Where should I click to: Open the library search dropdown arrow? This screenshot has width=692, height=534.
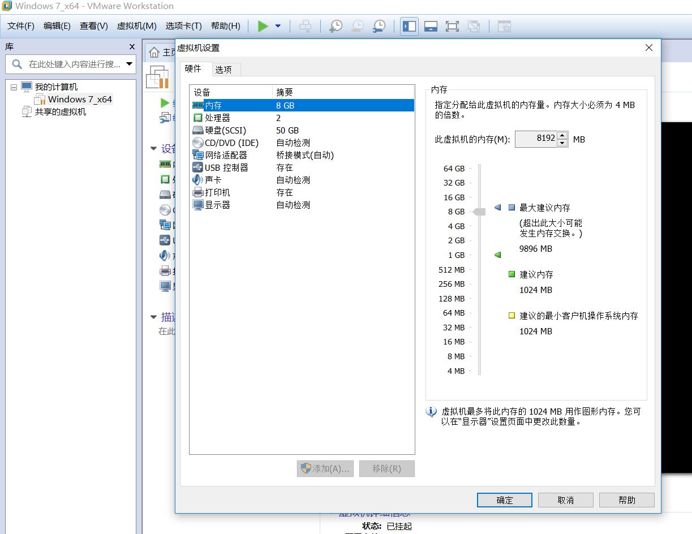tap(130, 65)
